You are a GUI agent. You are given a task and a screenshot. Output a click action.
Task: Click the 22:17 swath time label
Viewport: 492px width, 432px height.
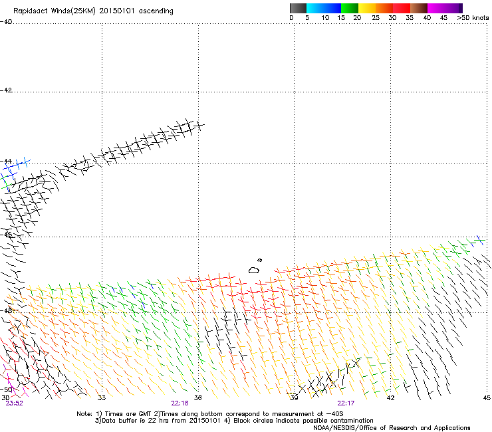tap(346, 403)
